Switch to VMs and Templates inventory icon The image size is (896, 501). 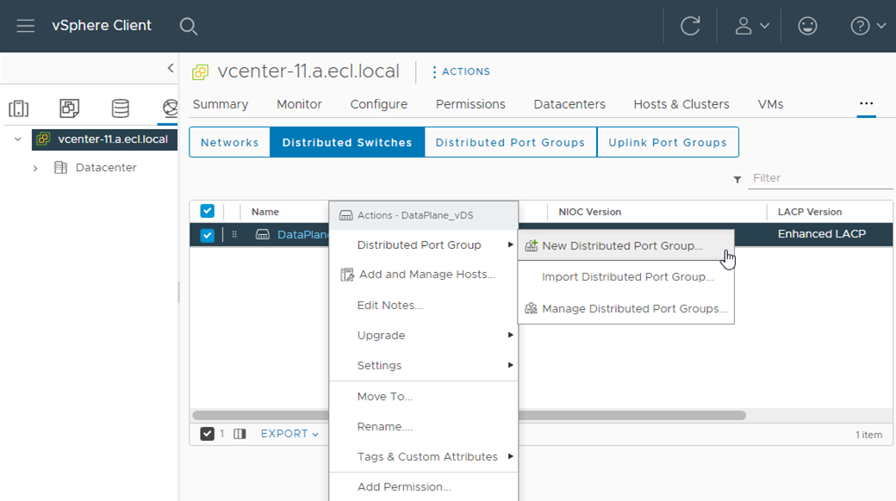[x=69, y=108]
